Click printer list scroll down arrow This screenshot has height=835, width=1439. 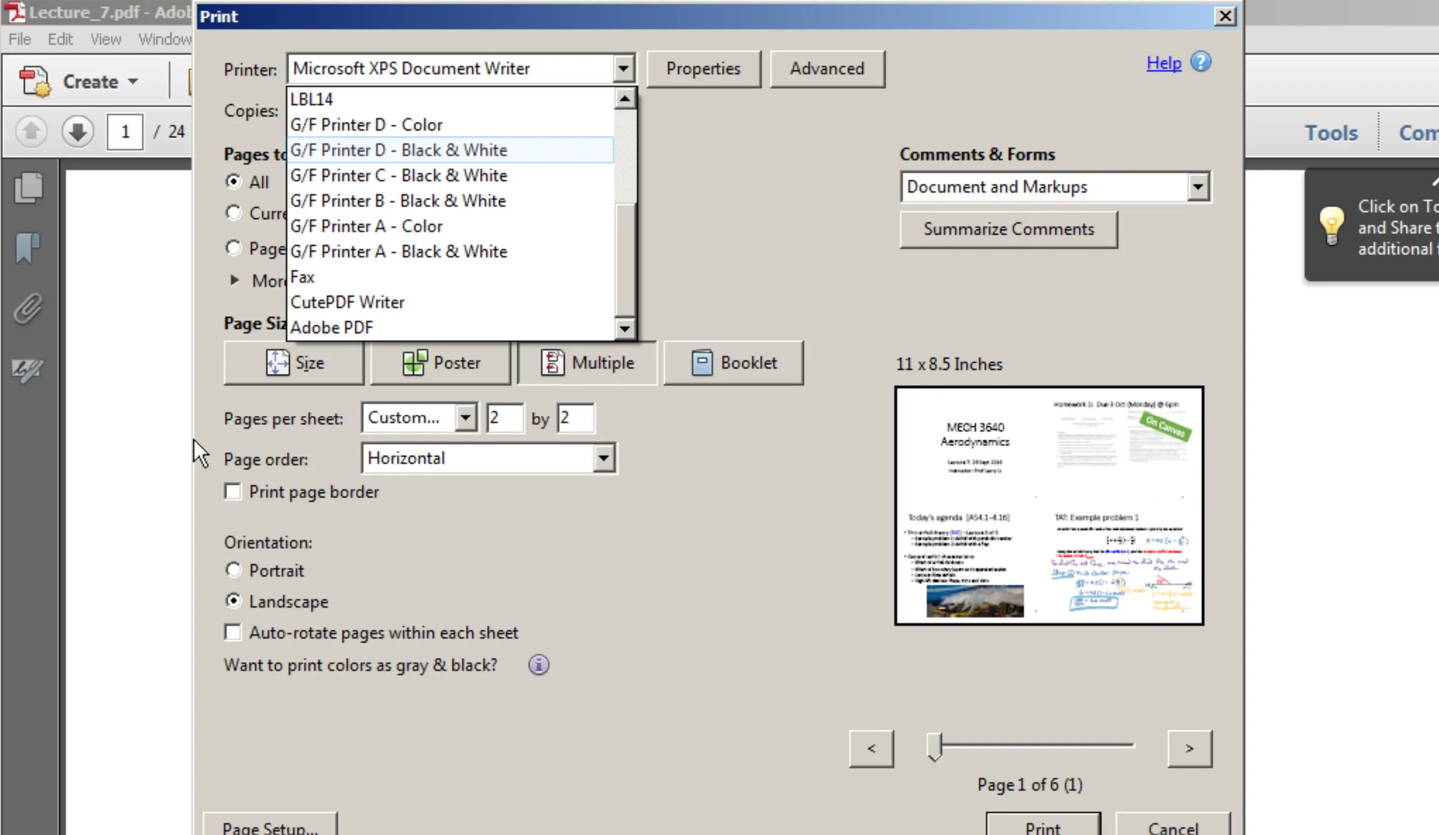pos(625,328)
